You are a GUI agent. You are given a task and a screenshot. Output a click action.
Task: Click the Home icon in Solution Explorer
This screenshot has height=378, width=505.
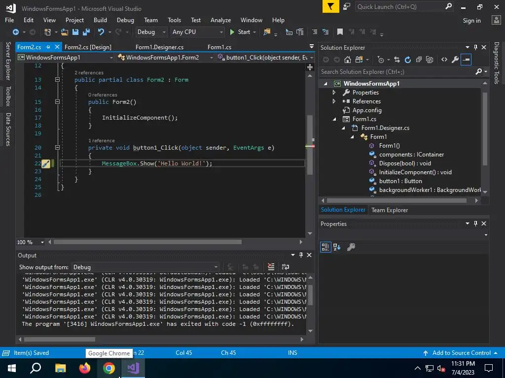348,60
